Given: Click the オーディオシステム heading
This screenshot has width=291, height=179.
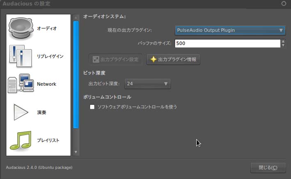Looking at the screenshot, I should 104,16.
